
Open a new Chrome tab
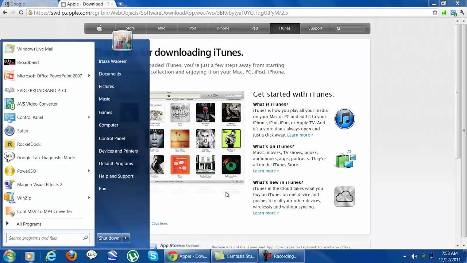(x=120, y=4)
